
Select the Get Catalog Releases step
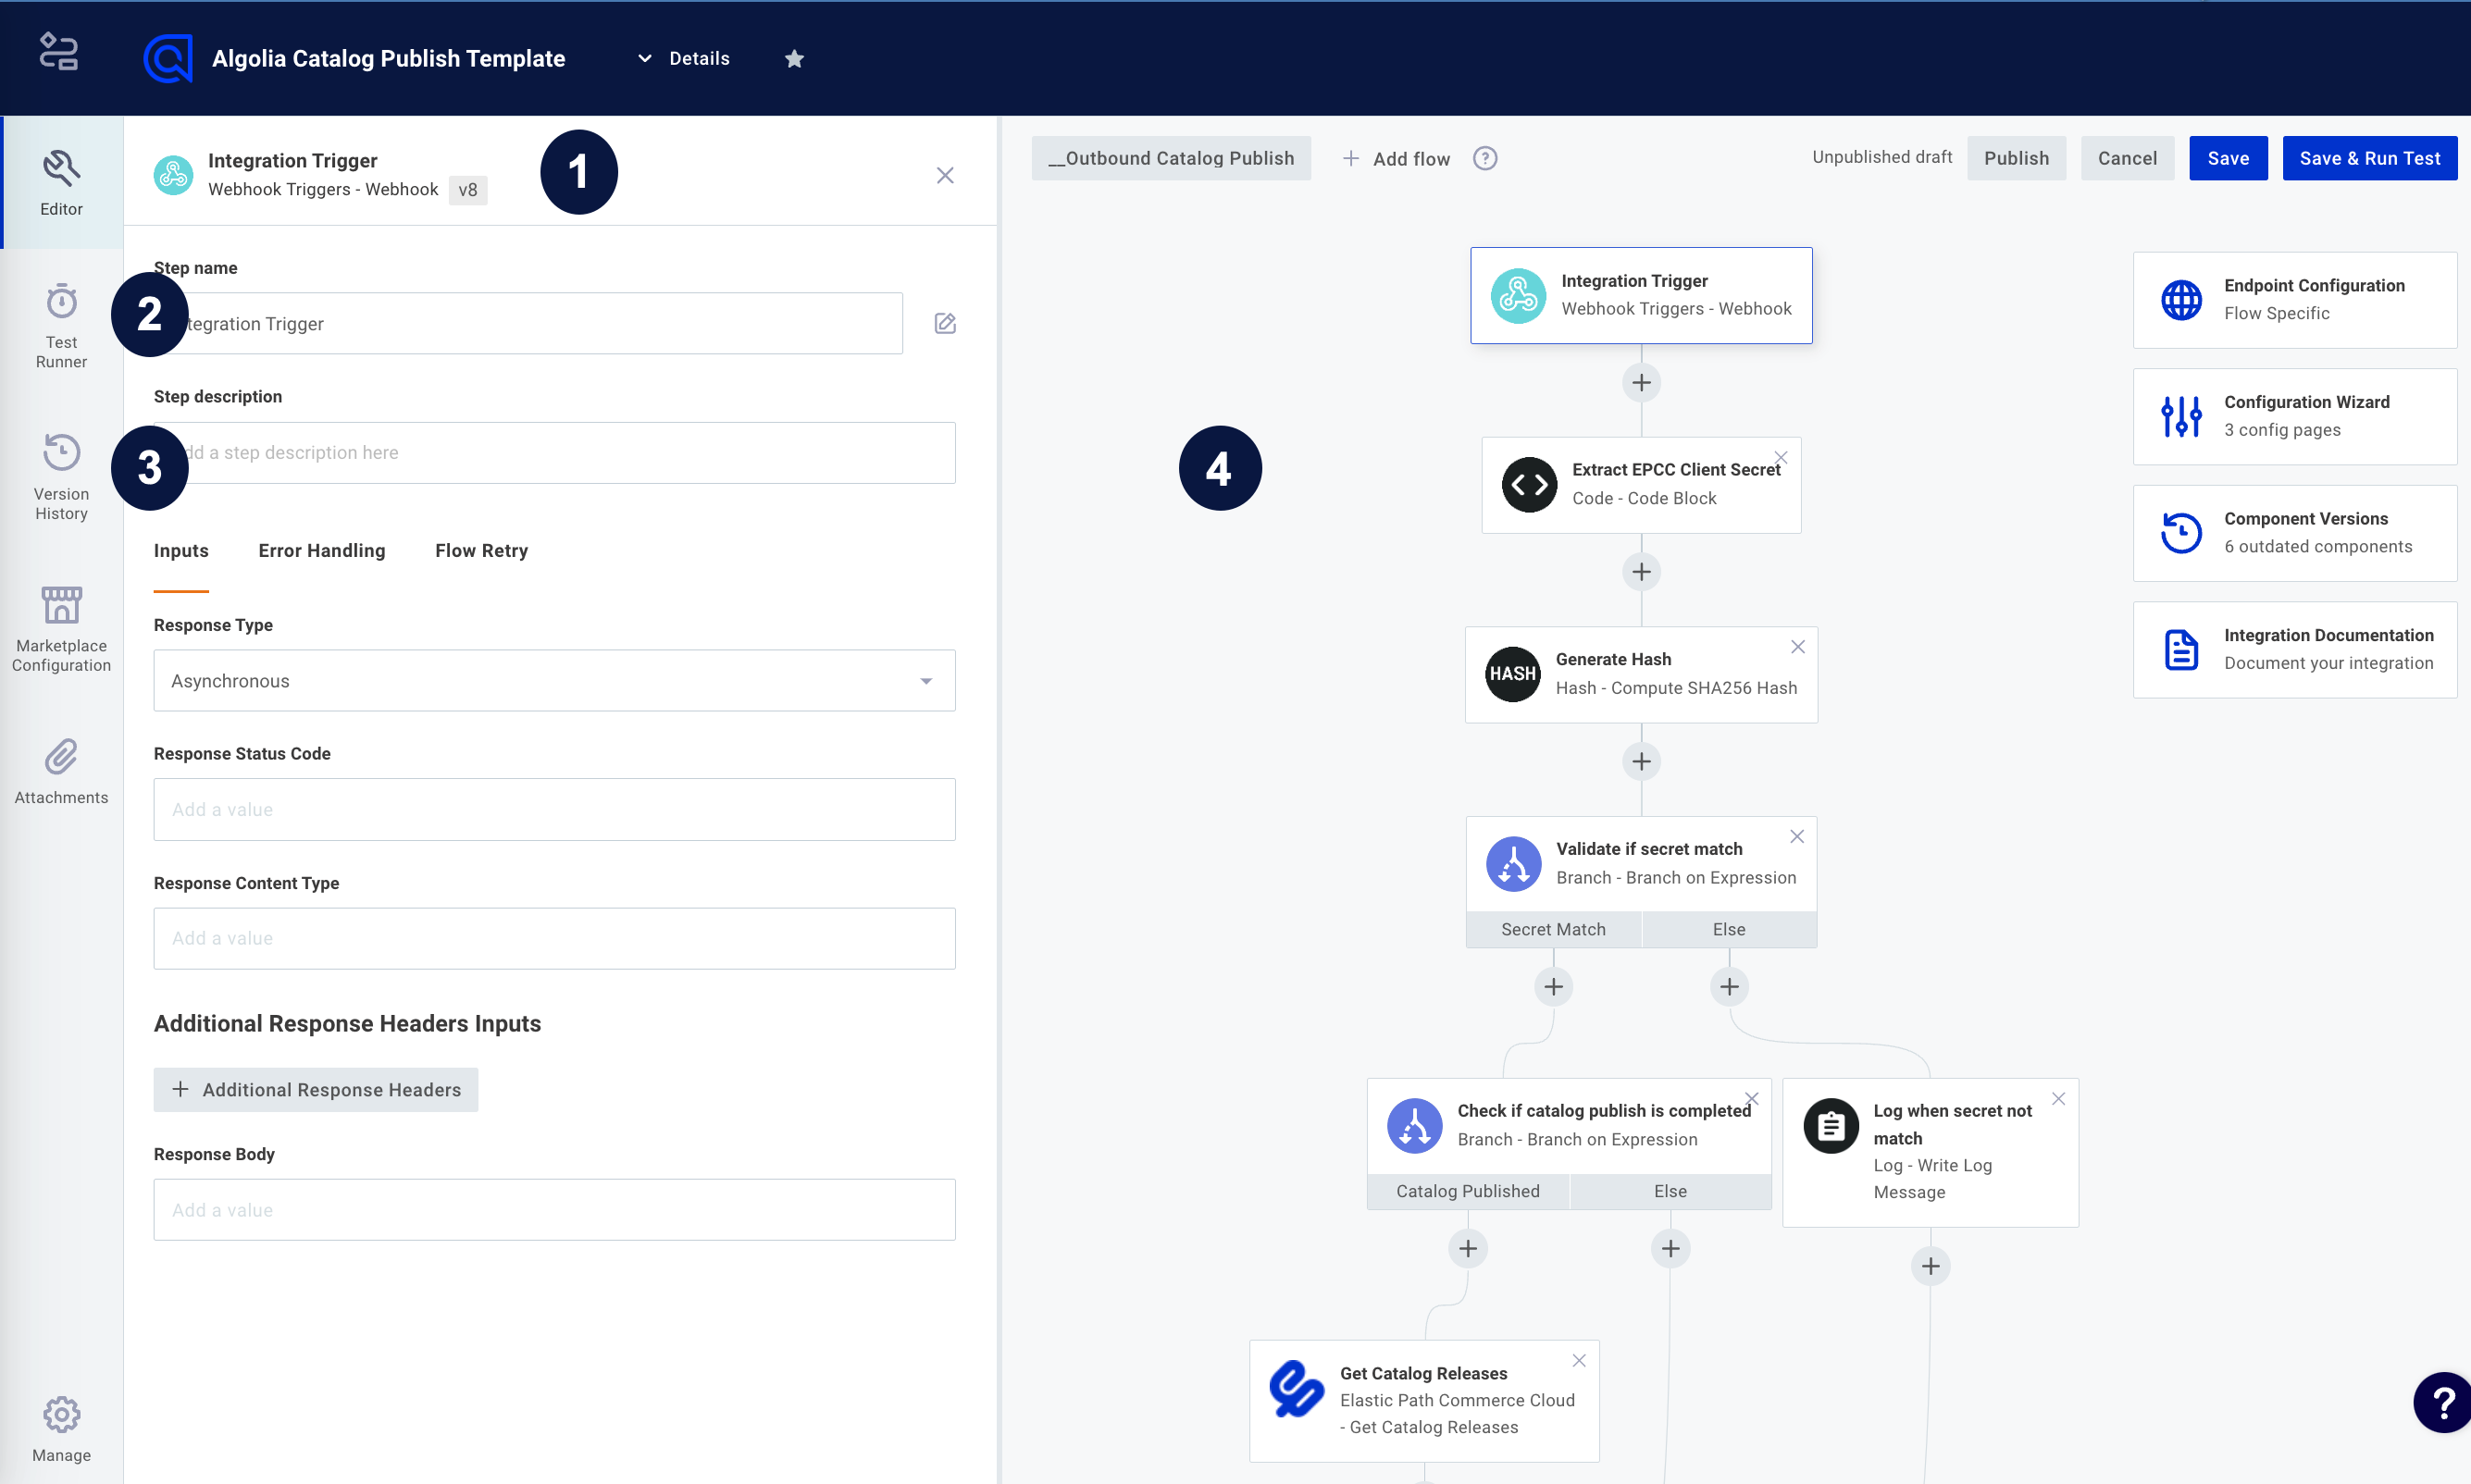click(1423, 1400)
